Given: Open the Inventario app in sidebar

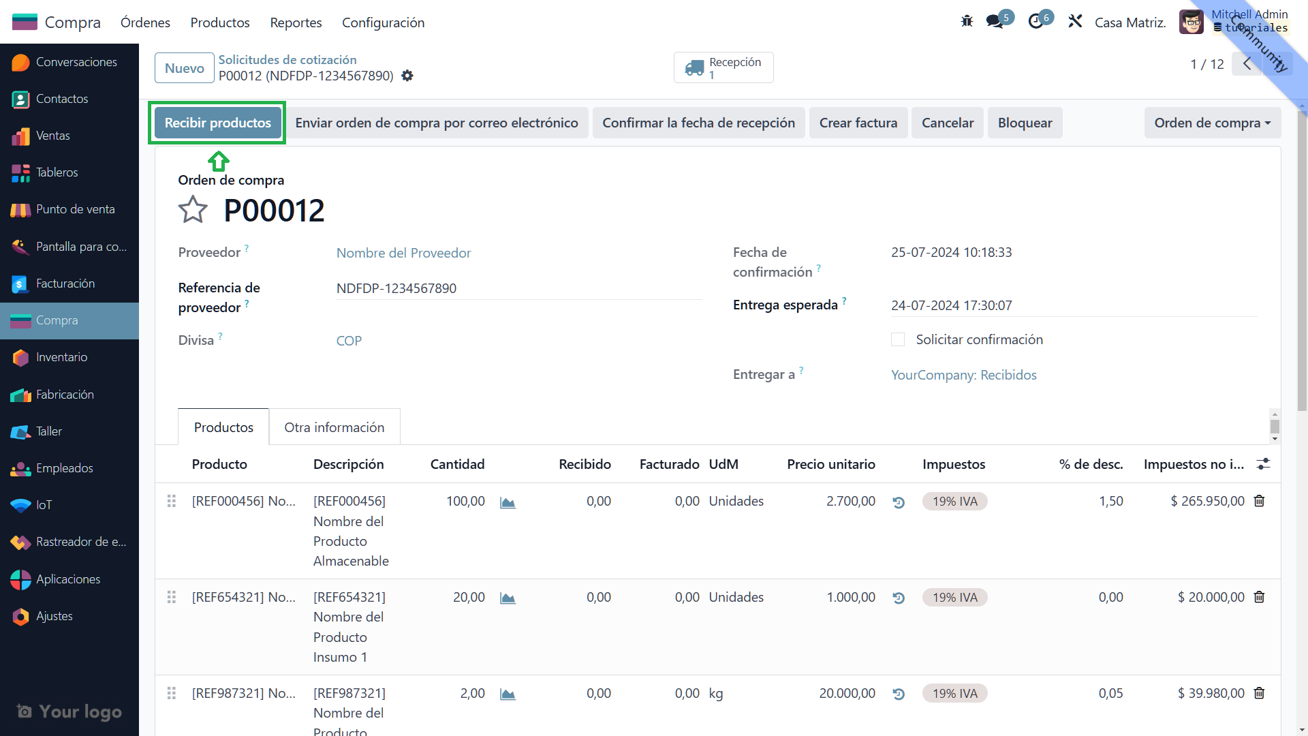Looking at the screenshot, I should [61, 357].
